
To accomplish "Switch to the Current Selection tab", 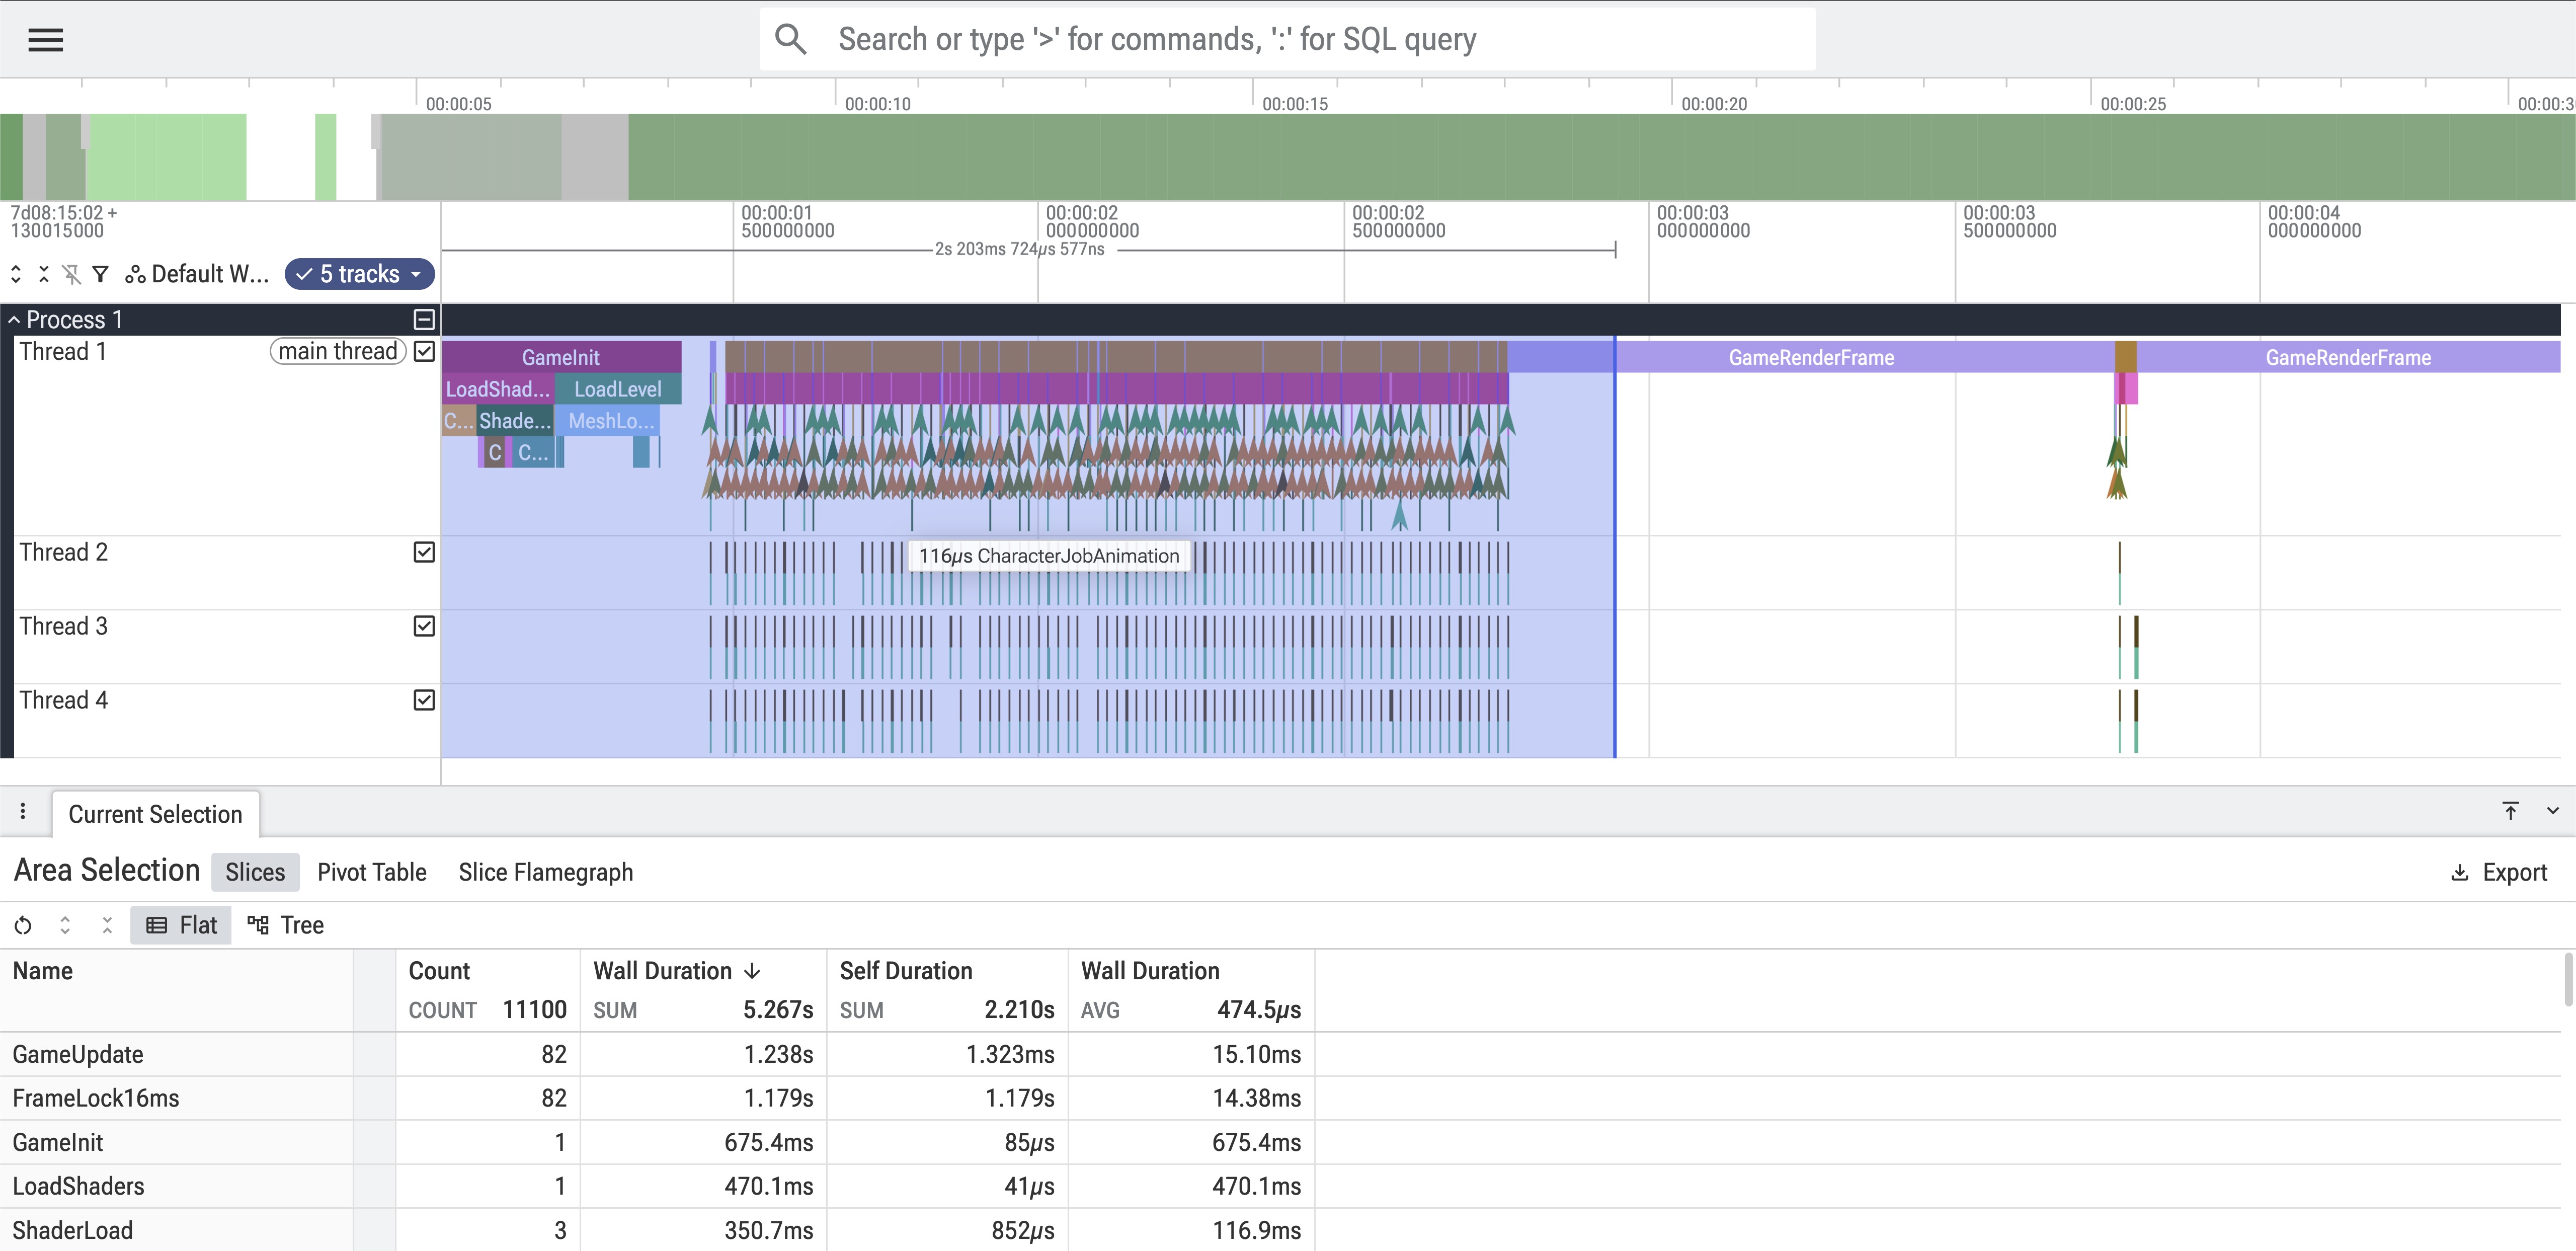I will click(x=155, y=814).
